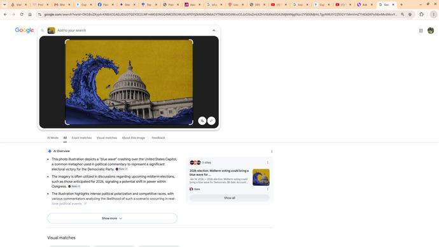Click the AI Overview label text
Screen dimensions: 439x247
61,152
